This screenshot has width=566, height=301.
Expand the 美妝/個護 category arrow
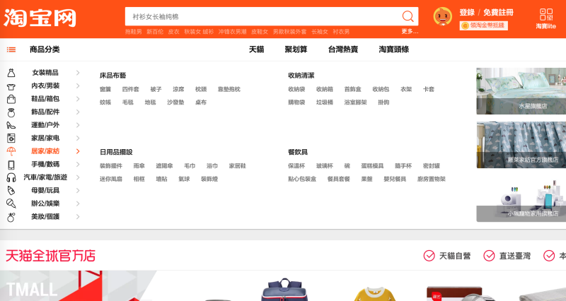pyautogui.click(x=78, y=217)
